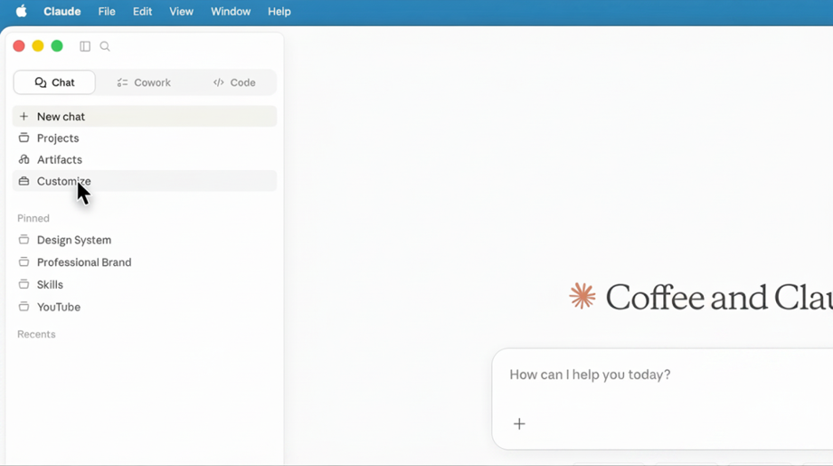833x466 pixels.
Task: Close the Claude window with red button
Action: point(19,46)
